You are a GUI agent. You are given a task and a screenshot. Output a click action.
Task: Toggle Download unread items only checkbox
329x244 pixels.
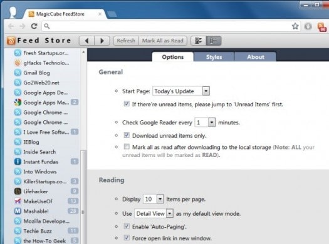[127, 135]
